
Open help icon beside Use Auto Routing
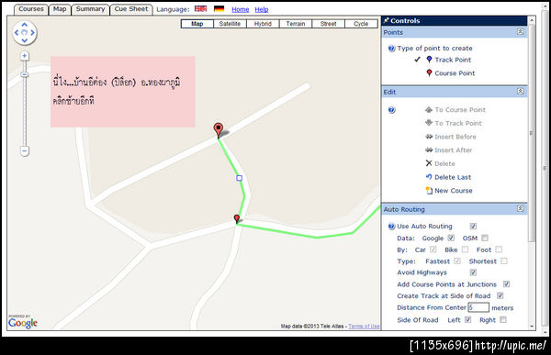click(x=391, y=227)
